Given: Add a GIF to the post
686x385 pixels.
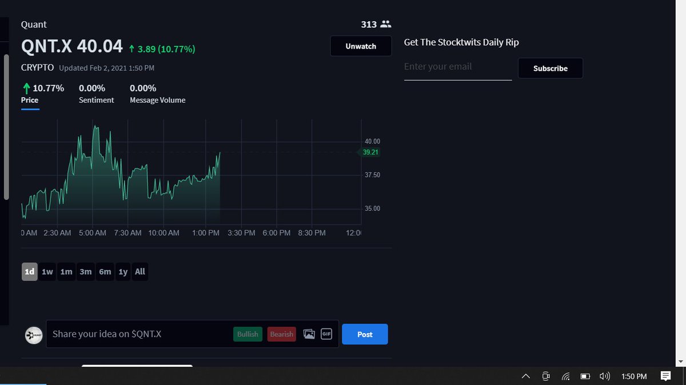Looking at the screenshot, I should (326, 334).
